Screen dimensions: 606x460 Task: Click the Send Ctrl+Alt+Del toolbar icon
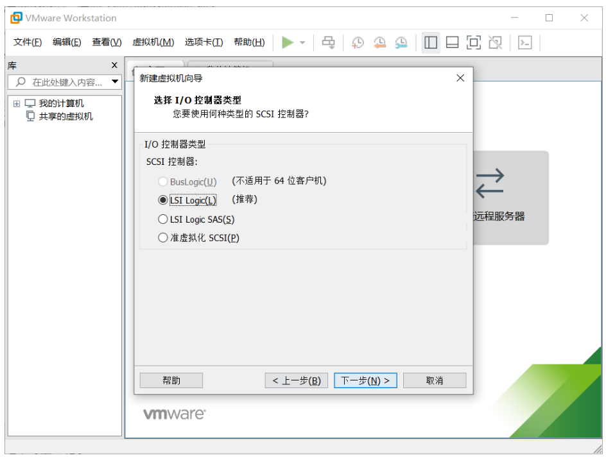[329, 42]
